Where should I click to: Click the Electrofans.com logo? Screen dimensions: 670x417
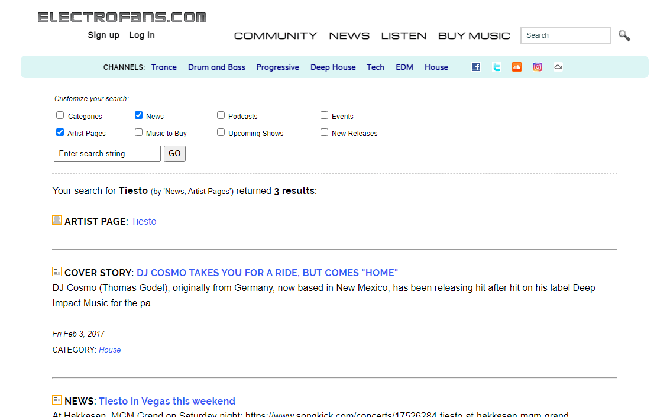tap(122, 17)
